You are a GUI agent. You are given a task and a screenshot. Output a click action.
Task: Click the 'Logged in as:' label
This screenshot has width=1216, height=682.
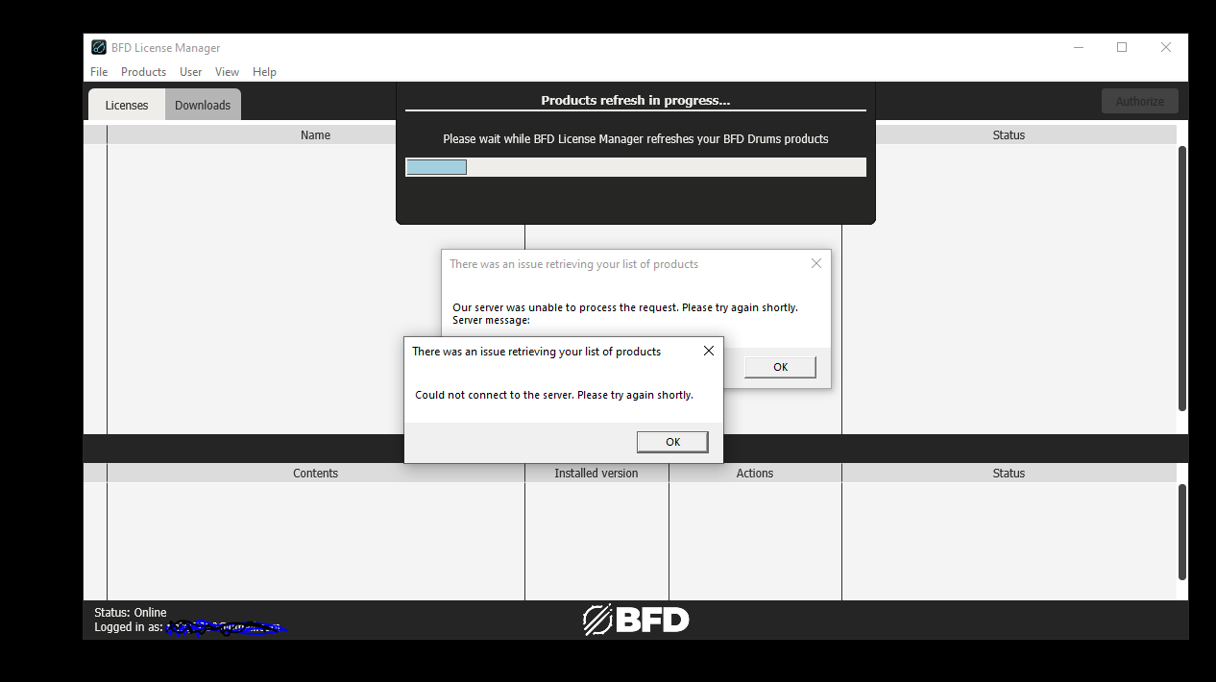point(129,627)
